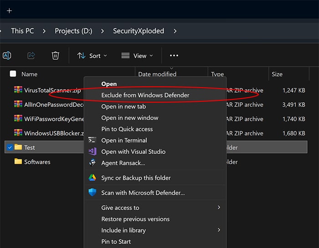Click the Rename icon in toolbar
This screenshot has height=248, width=319.
click(x=7, y=55)
